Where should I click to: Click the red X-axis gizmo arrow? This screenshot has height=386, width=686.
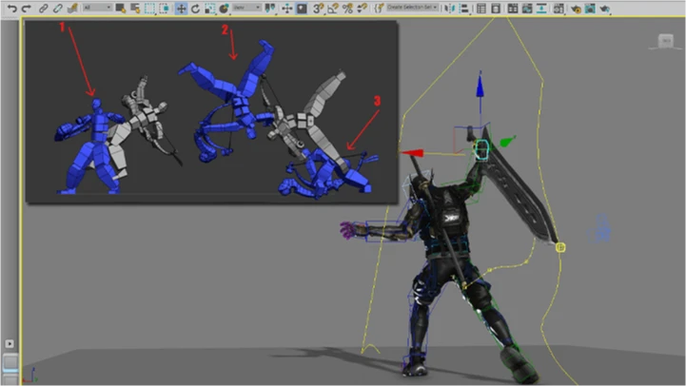pos(412,152)
